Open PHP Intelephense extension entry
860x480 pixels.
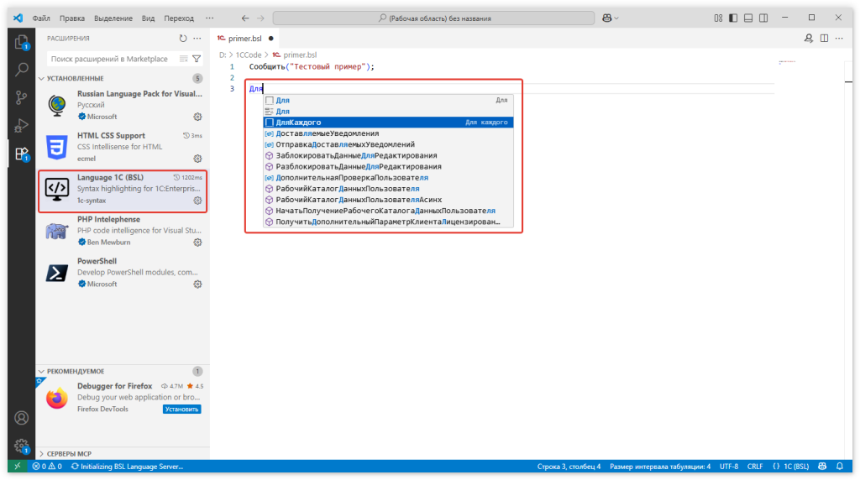click(123, 231)
